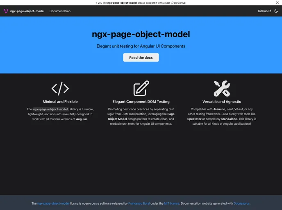Open the Documentation menu item
The image size is (282, 210).
pos(60,11)
